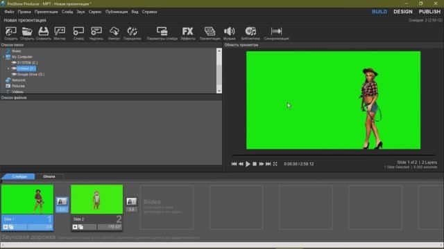
Task: Open transition icon after Slide 2
Action: [x=131, y=201]
